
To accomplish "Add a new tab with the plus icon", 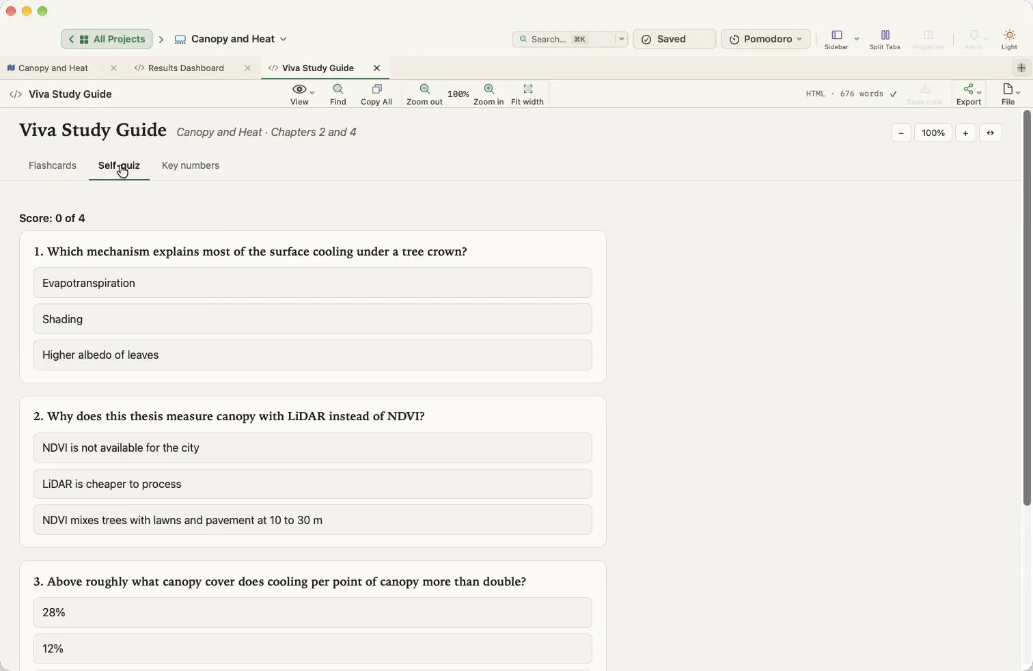I will point(1021,68).
